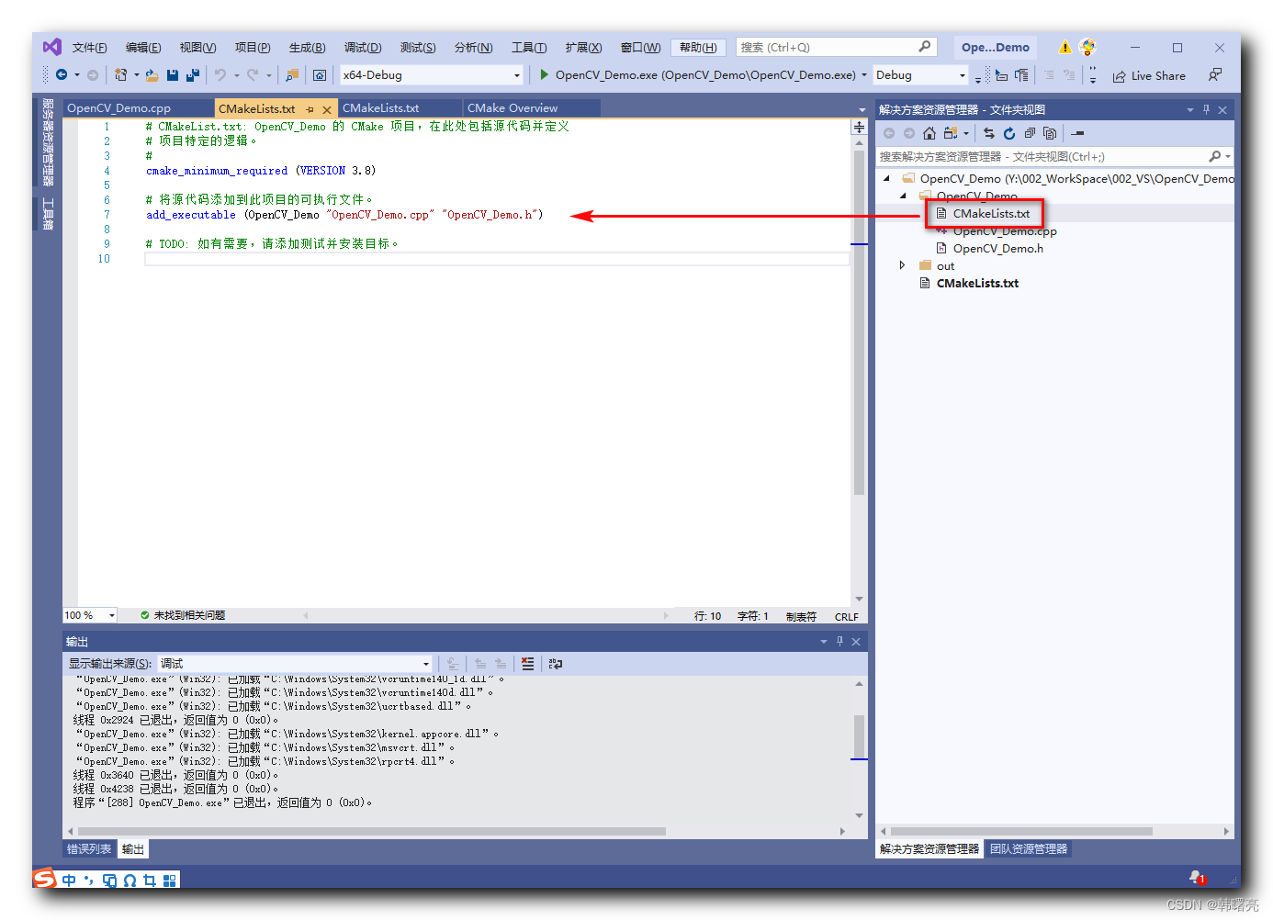Click the send feedback icon beside Live Share
This screenshot has height=920, width=1273.
tap(1215, 75)
